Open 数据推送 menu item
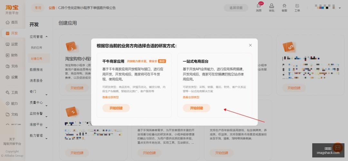The height and width of the screenshot is (161, 348). 36,70
